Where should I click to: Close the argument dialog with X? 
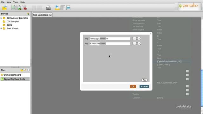coord(150,34)
